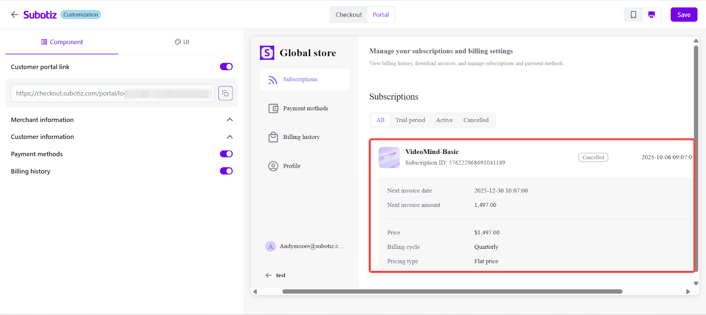Open the UI tab
This screenshot has height=315, width=706.
coord(182,42)
